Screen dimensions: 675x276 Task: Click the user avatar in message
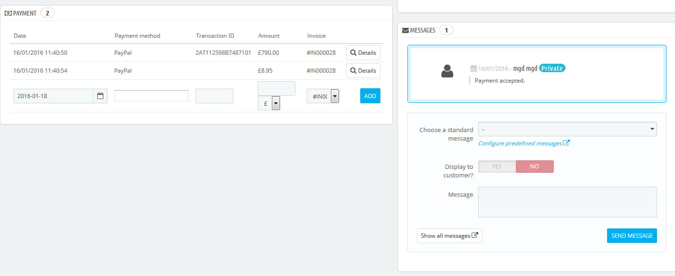[447, 71]
